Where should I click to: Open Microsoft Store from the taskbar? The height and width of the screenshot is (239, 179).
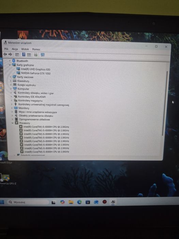pyautogui.click(x=88, y=202)
